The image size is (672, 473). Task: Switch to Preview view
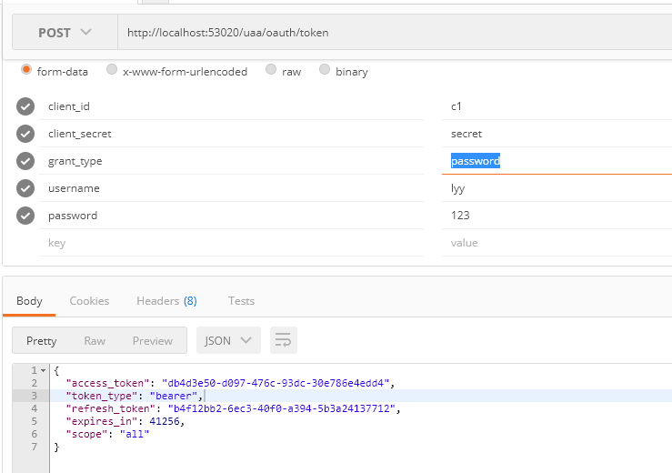[x=152, y=340]
